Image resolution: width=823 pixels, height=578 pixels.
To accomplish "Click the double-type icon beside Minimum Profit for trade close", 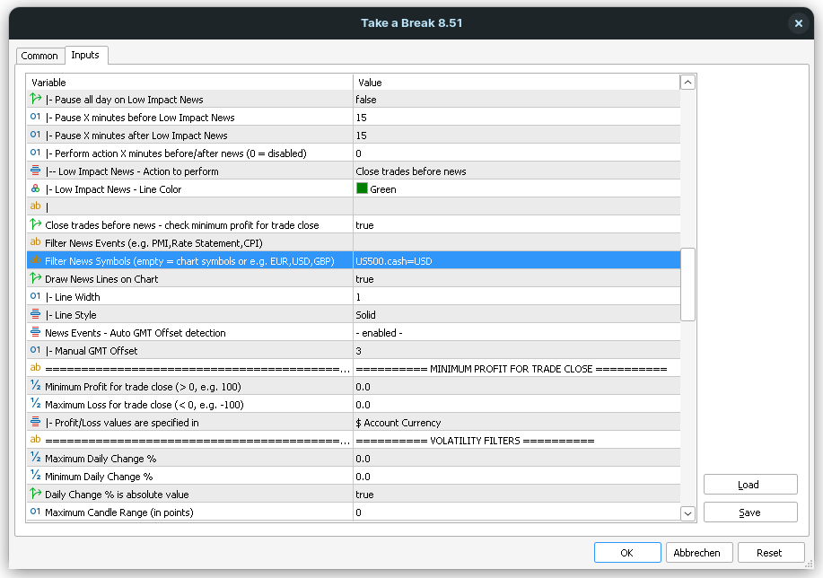I will tap(36, 387).
